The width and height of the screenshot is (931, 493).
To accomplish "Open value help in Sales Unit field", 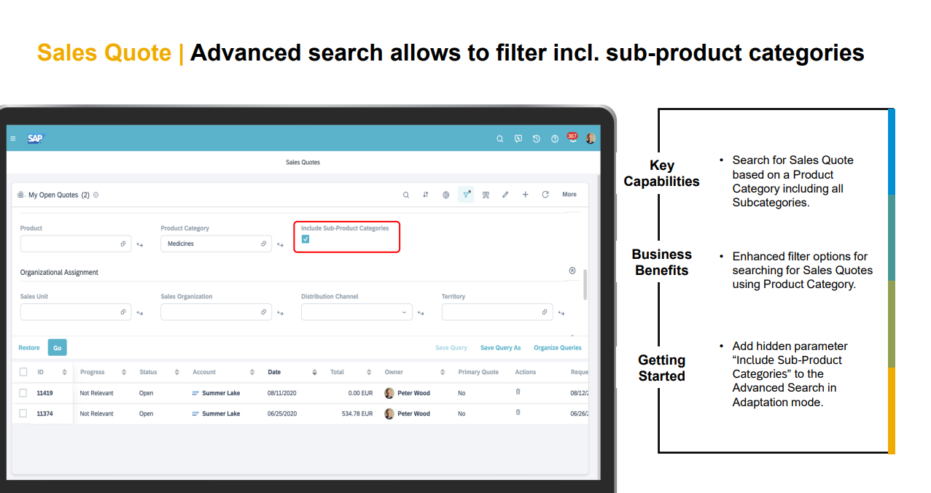I will [123, 312].
